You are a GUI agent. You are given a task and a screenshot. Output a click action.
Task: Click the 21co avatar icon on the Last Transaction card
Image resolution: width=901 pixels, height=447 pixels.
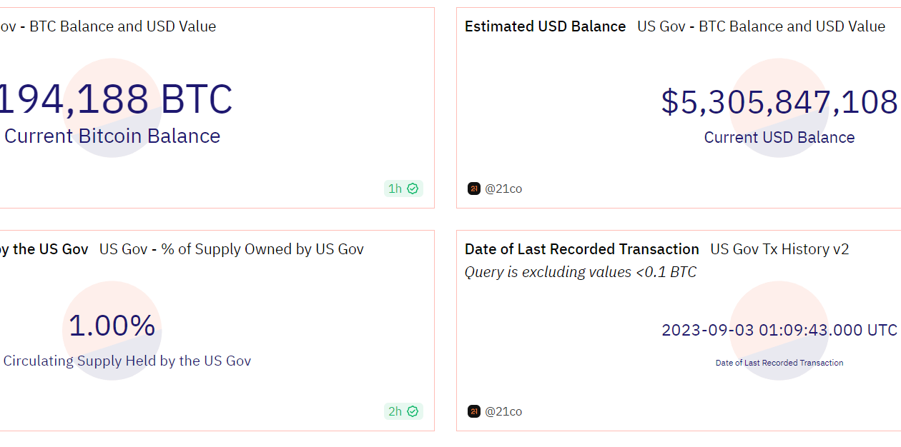pos(474,411)
